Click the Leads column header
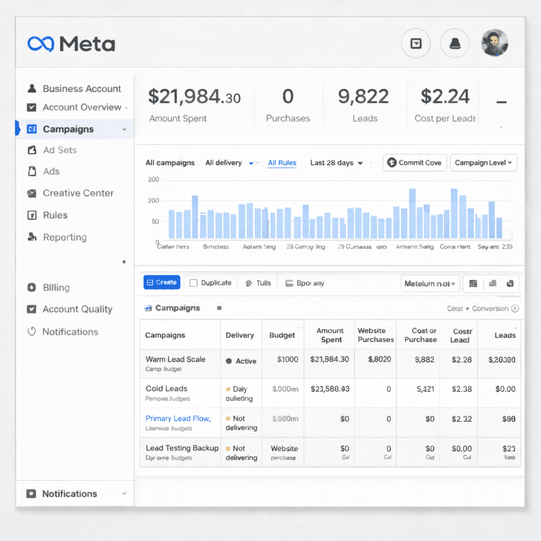The height and width of the screenshot is (541, 541). pos(505,335)
